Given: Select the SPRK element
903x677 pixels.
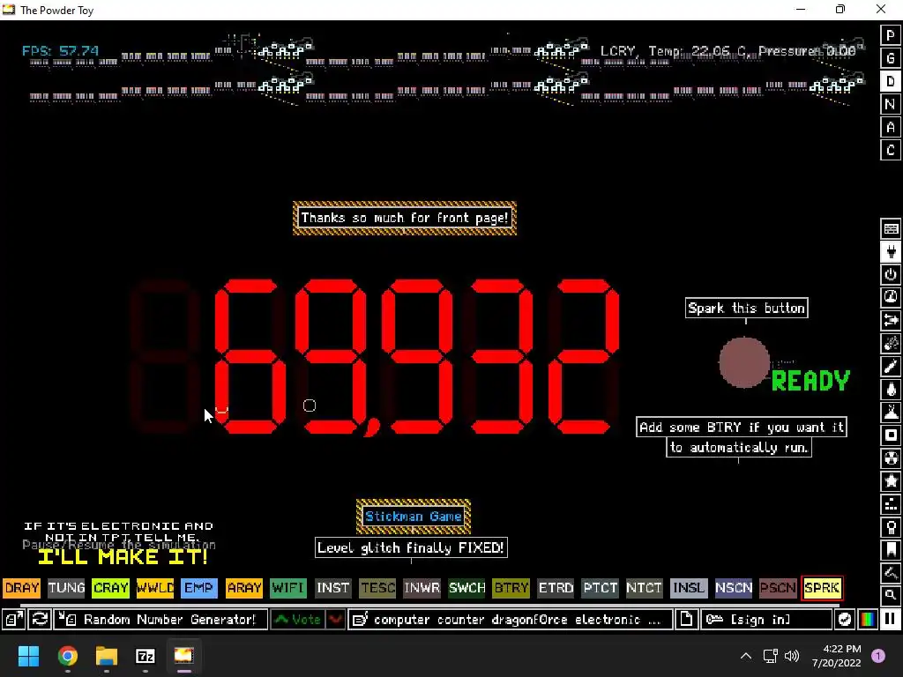Looking at the screenshot, I should coord(823,588).
